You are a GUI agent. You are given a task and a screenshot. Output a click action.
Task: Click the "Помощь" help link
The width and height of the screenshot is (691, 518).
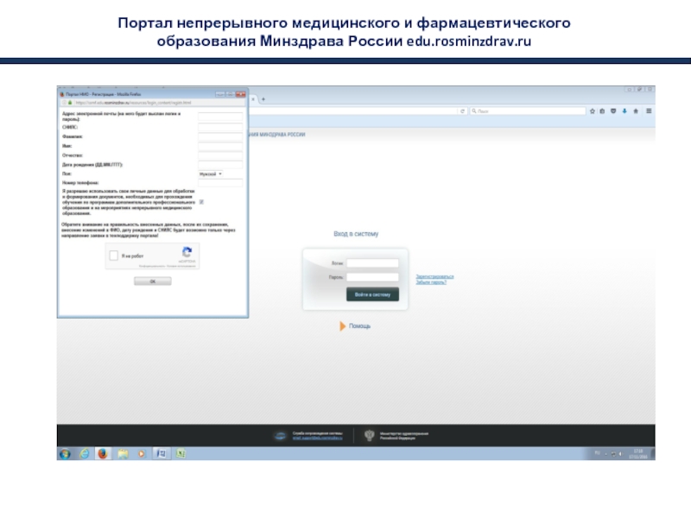coord(358,326)
